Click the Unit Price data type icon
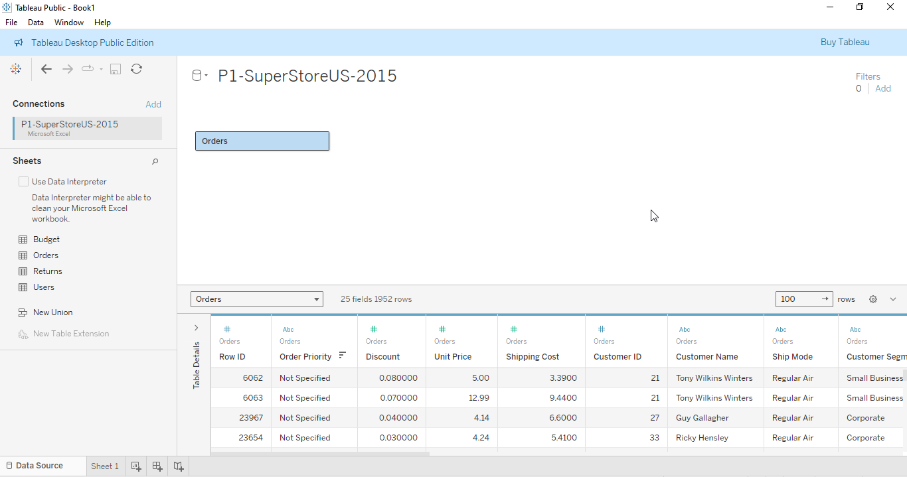907x477 pixels. point(442,329)
